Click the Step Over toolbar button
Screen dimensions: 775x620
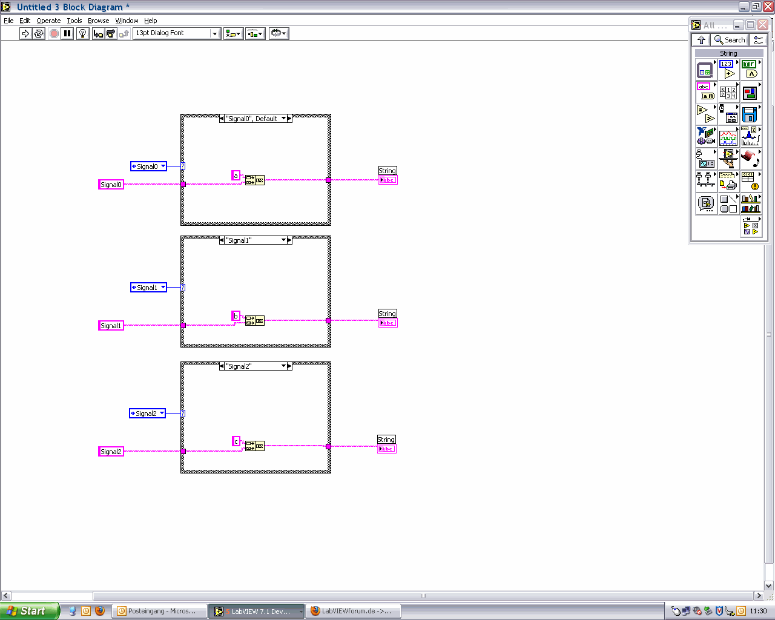pos(110,33)
